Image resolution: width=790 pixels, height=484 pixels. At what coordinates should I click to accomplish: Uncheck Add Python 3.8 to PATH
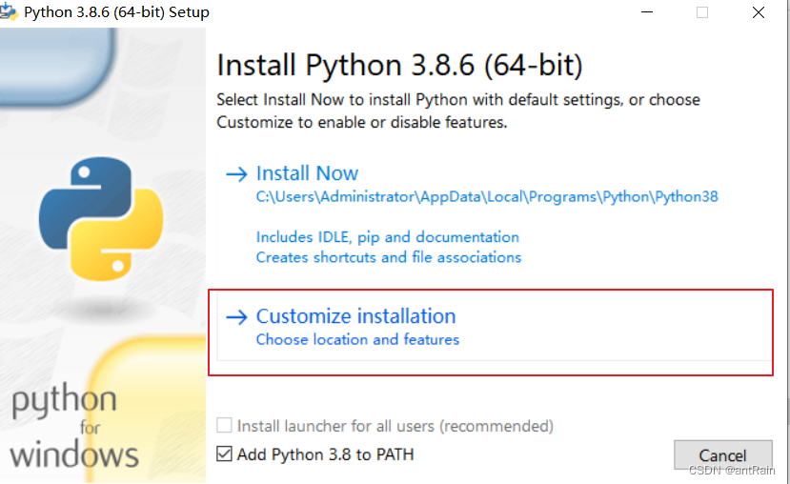coord(224,454)
